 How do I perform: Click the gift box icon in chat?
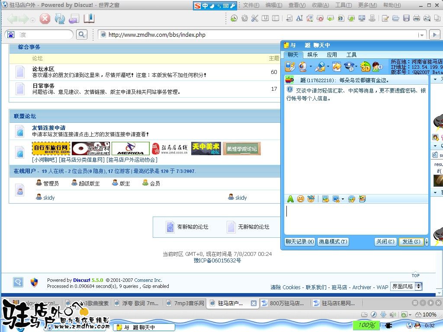(x=362, y=199)
